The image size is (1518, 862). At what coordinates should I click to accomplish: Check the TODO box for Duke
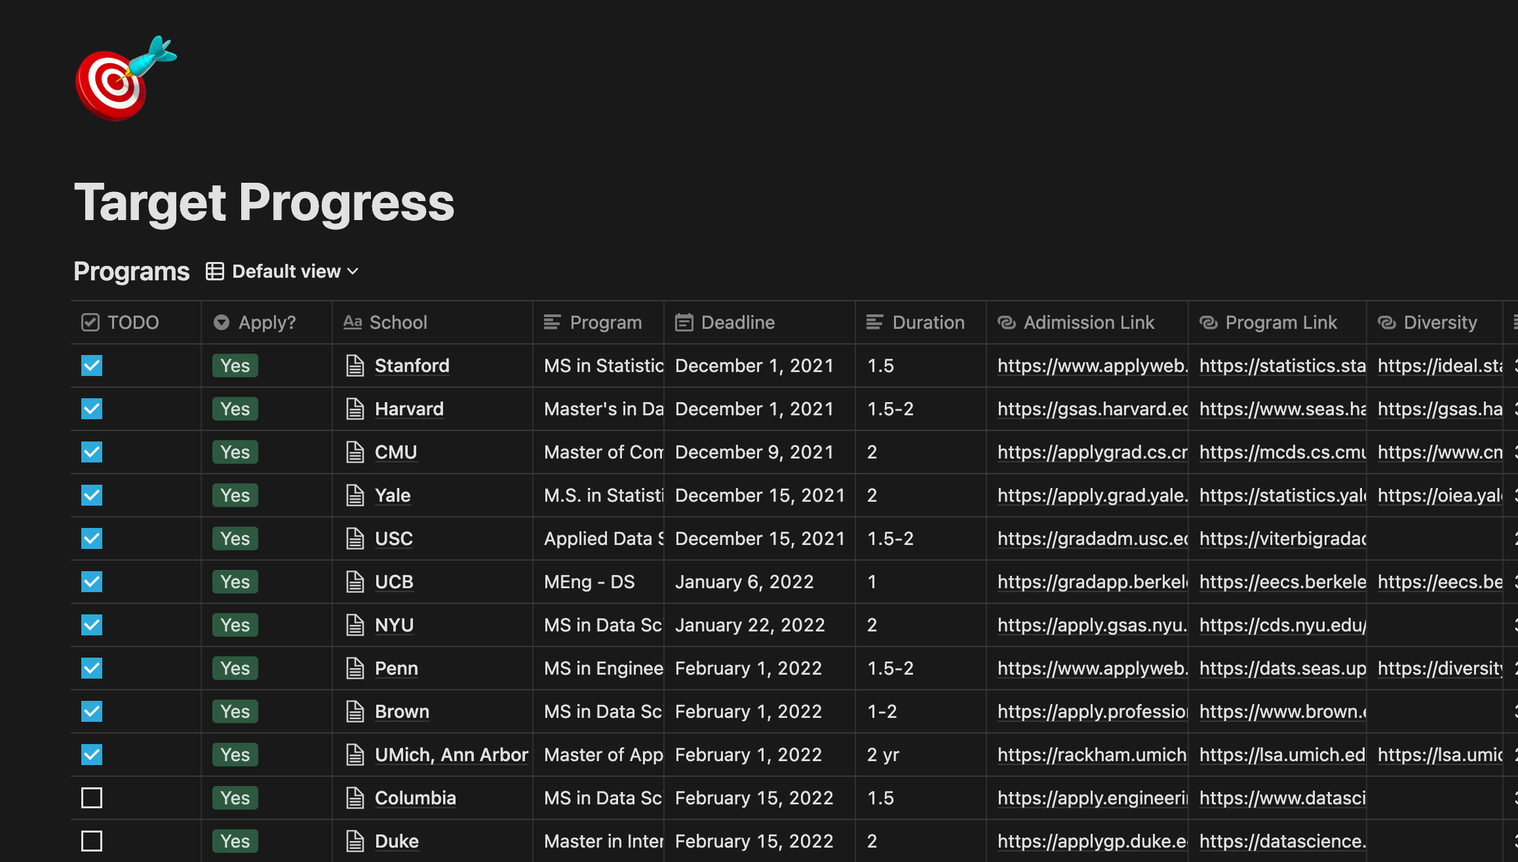92,841
